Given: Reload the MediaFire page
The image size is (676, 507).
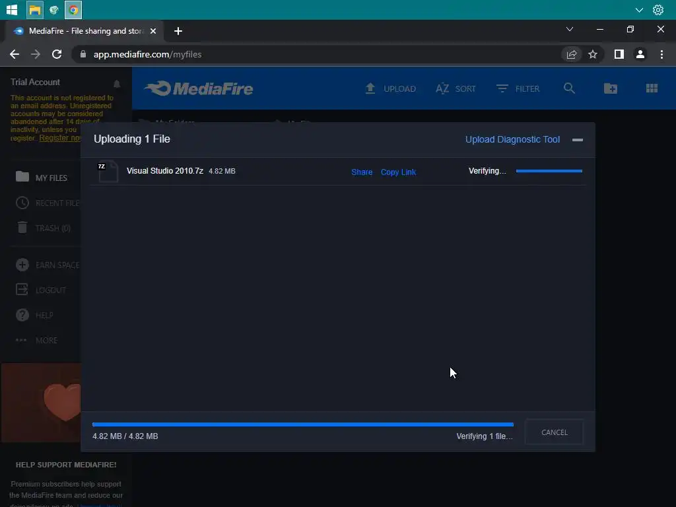Looking at the screenshot, I should [x=57, y=54].
